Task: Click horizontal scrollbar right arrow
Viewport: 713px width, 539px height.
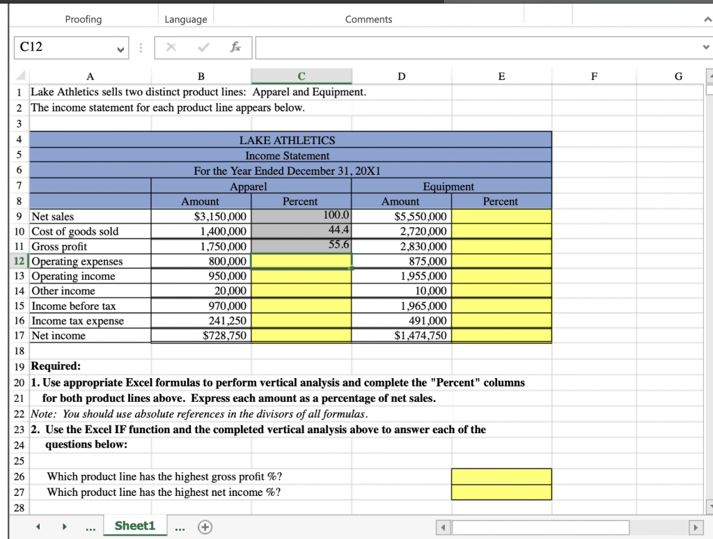Action: (694, 528)
